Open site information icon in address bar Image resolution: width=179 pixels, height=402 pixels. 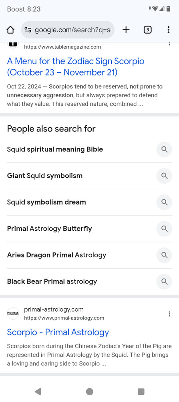pos(28,30)
